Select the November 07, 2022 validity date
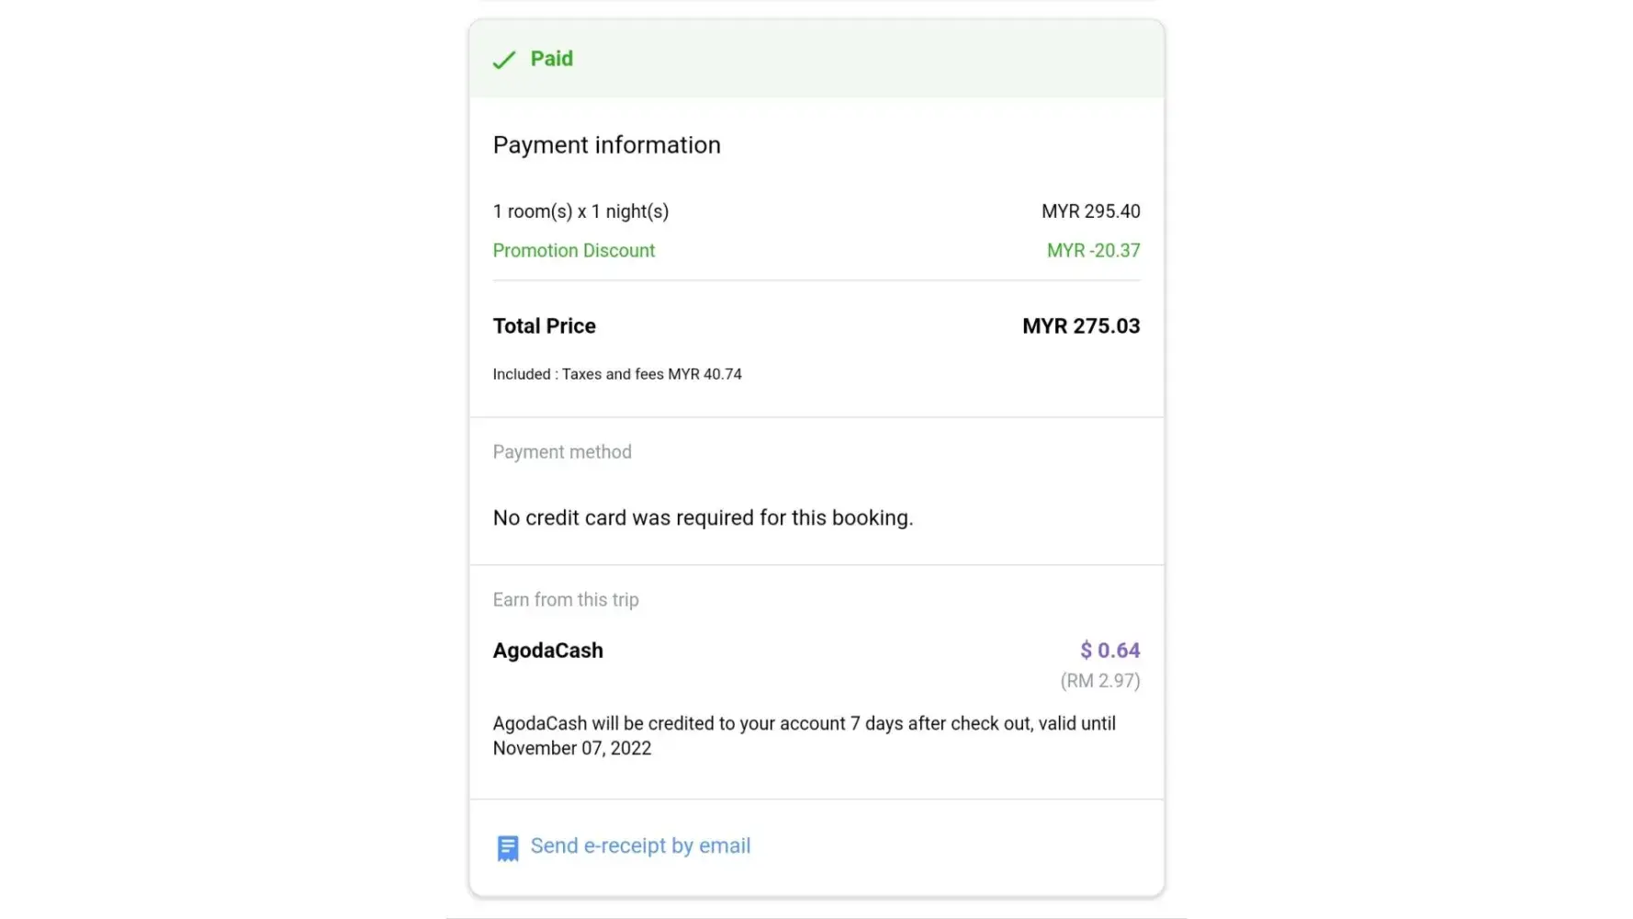 coord(571,749)
